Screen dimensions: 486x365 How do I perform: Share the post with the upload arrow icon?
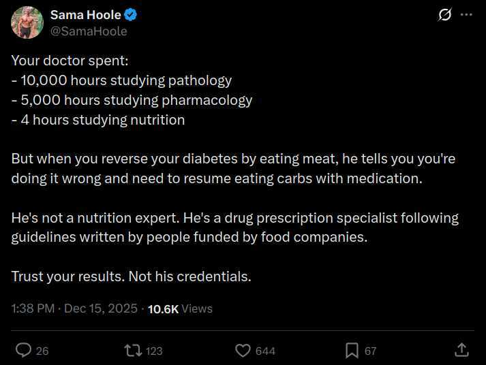pos(461,350)
